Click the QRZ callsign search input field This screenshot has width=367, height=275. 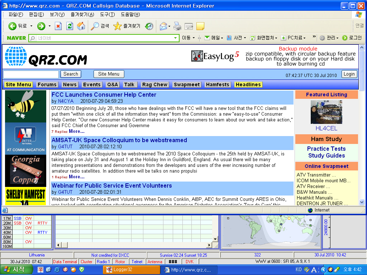pos(31,74)
